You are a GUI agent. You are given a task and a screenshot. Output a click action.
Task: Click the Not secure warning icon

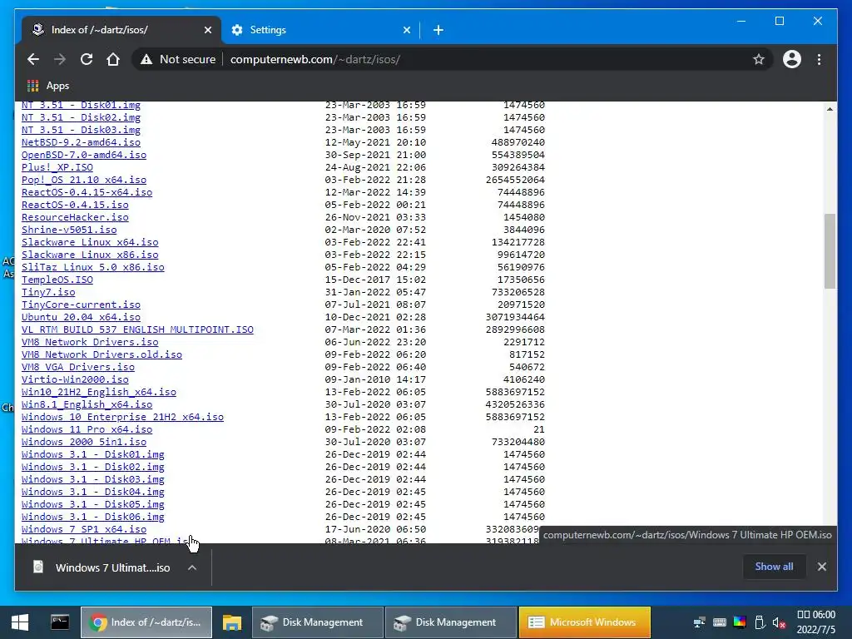pyautogui.click(x=146, y=59)
